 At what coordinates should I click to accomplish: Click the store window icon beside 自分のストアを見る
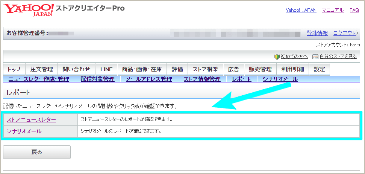click(x=315, y=56)
